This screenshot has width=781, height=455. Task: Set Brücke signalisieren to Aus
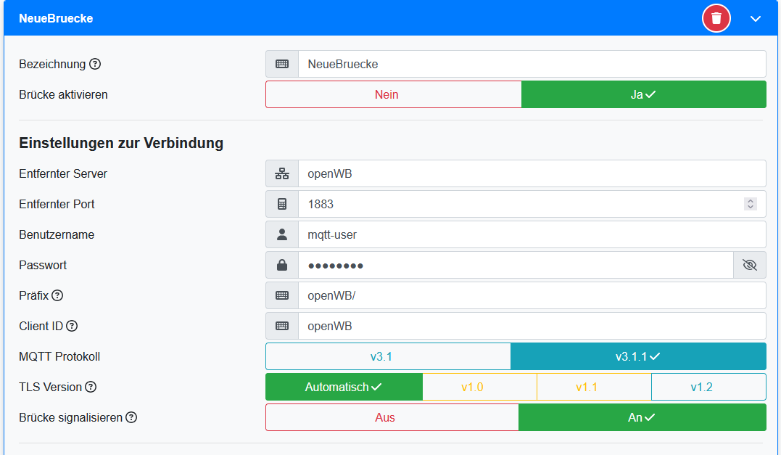click(392, 417)
